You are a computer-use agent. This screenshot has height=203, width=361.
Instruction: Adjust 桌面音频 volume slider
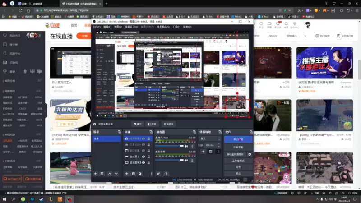170,160
